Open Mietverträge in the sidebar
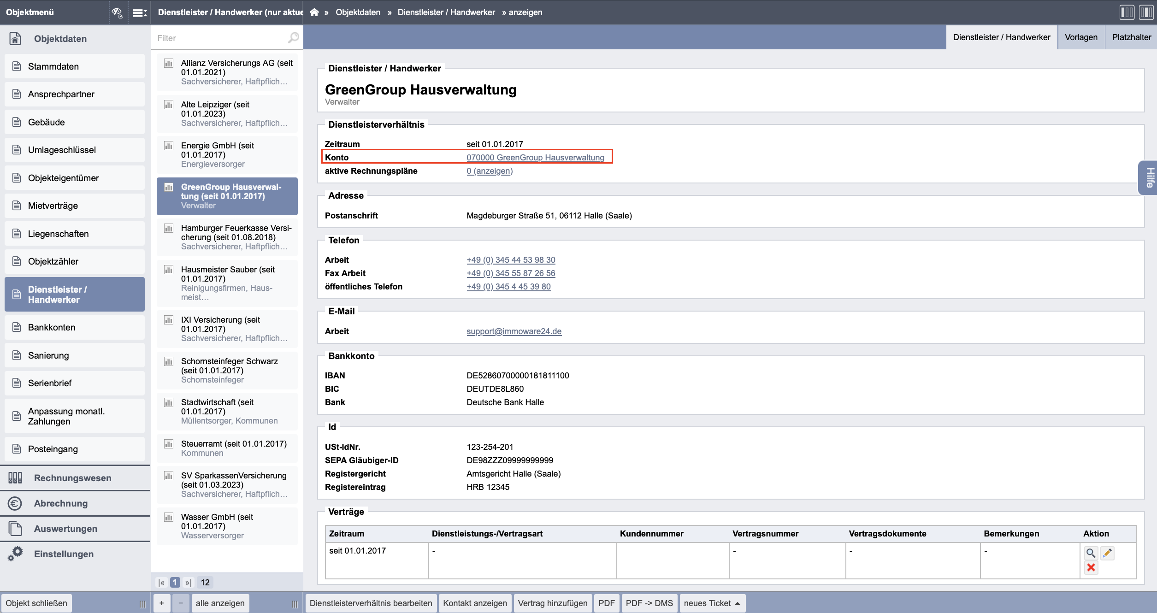 tap(75, 206)
